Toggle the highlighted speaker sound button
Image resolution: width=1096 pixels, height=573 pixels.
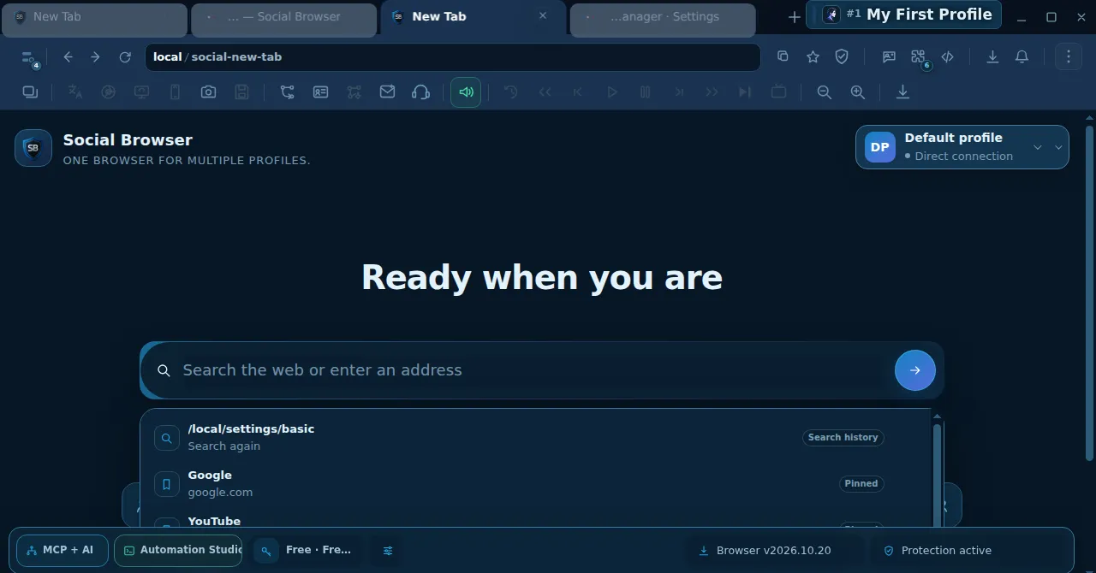tap(466, 92)
